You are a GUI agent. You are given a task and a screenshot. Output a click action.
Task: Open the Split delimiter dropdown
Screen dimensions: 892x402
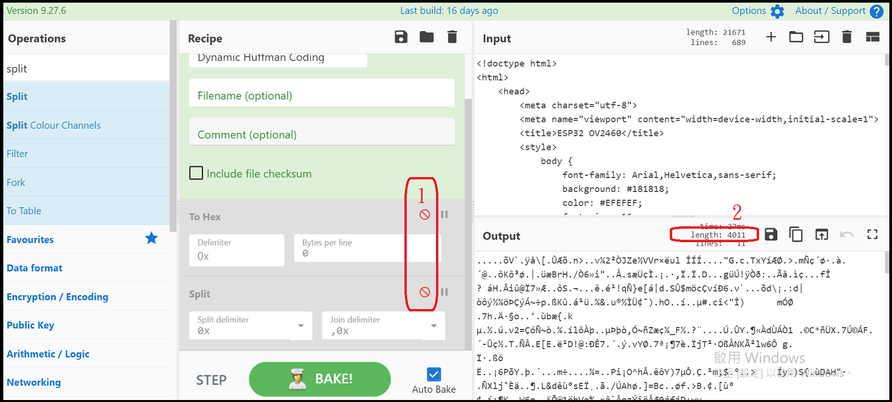coord(301,326)
